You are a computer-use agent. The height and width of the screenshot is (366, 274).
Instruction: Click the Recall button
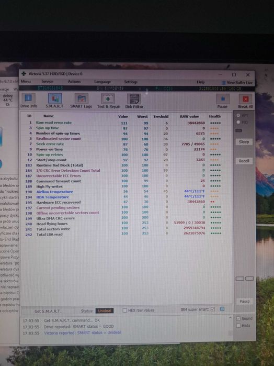point(244,161)
